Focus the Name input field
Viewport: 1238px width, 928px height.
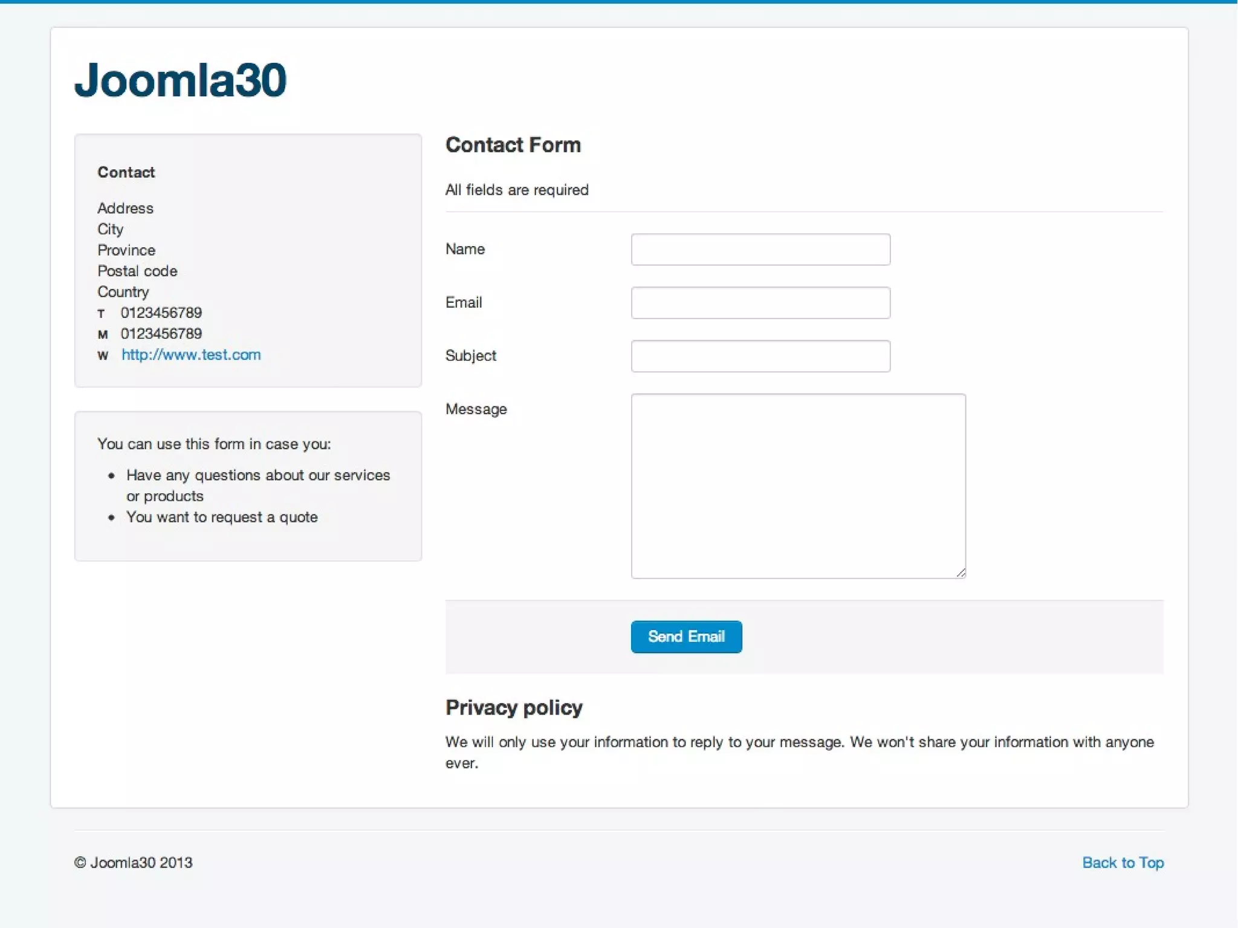(760, 249)
